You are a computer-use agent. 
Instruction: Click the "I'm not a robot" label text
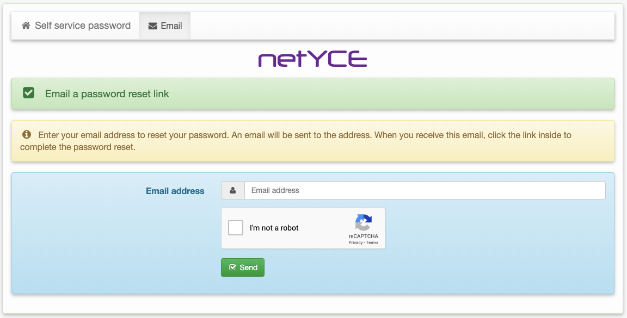click(274, 228)
